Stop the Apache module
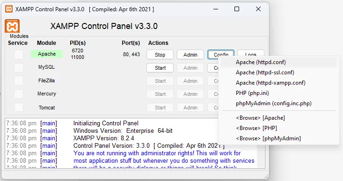This screenshot has height=181, width=343. click(160, 55)
